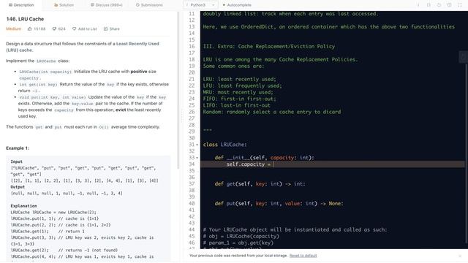The height and width of the screenshot is (263, 468).
Task: Upvote the problem with thumbs-up icon
Action: 30,29
